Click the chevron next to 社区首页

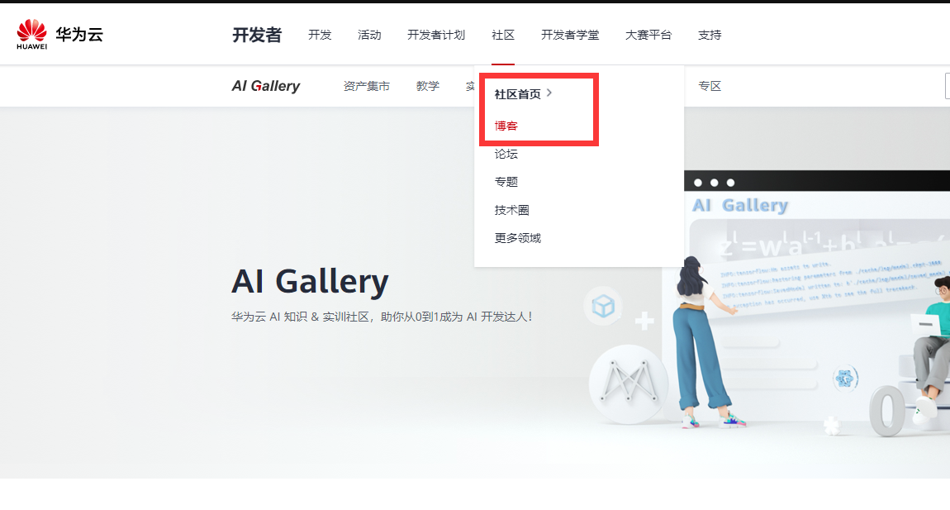coord(549,93)
